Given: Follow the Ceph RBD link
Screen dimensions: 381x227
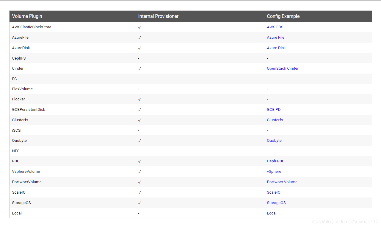Looking at the screenshot, I should pyautogui.click(x=276, y=161).
